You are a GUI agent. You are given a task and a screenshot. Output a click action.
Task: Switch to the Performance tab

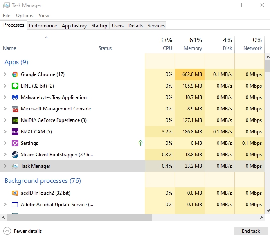click(43, 26)
